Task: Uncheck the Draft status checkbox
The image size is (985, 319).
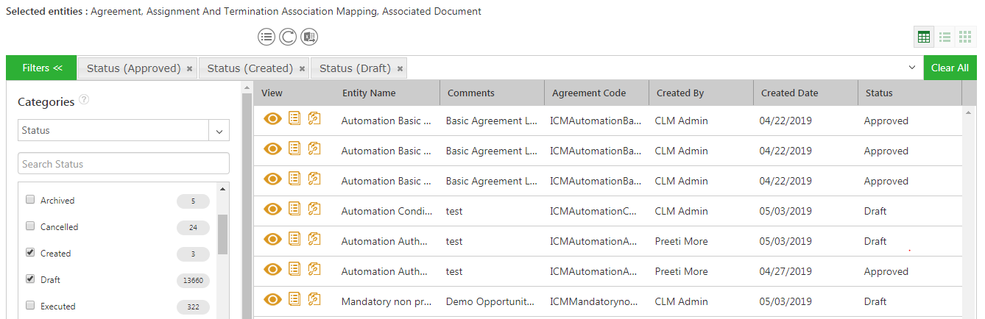Action: (30, 279)
